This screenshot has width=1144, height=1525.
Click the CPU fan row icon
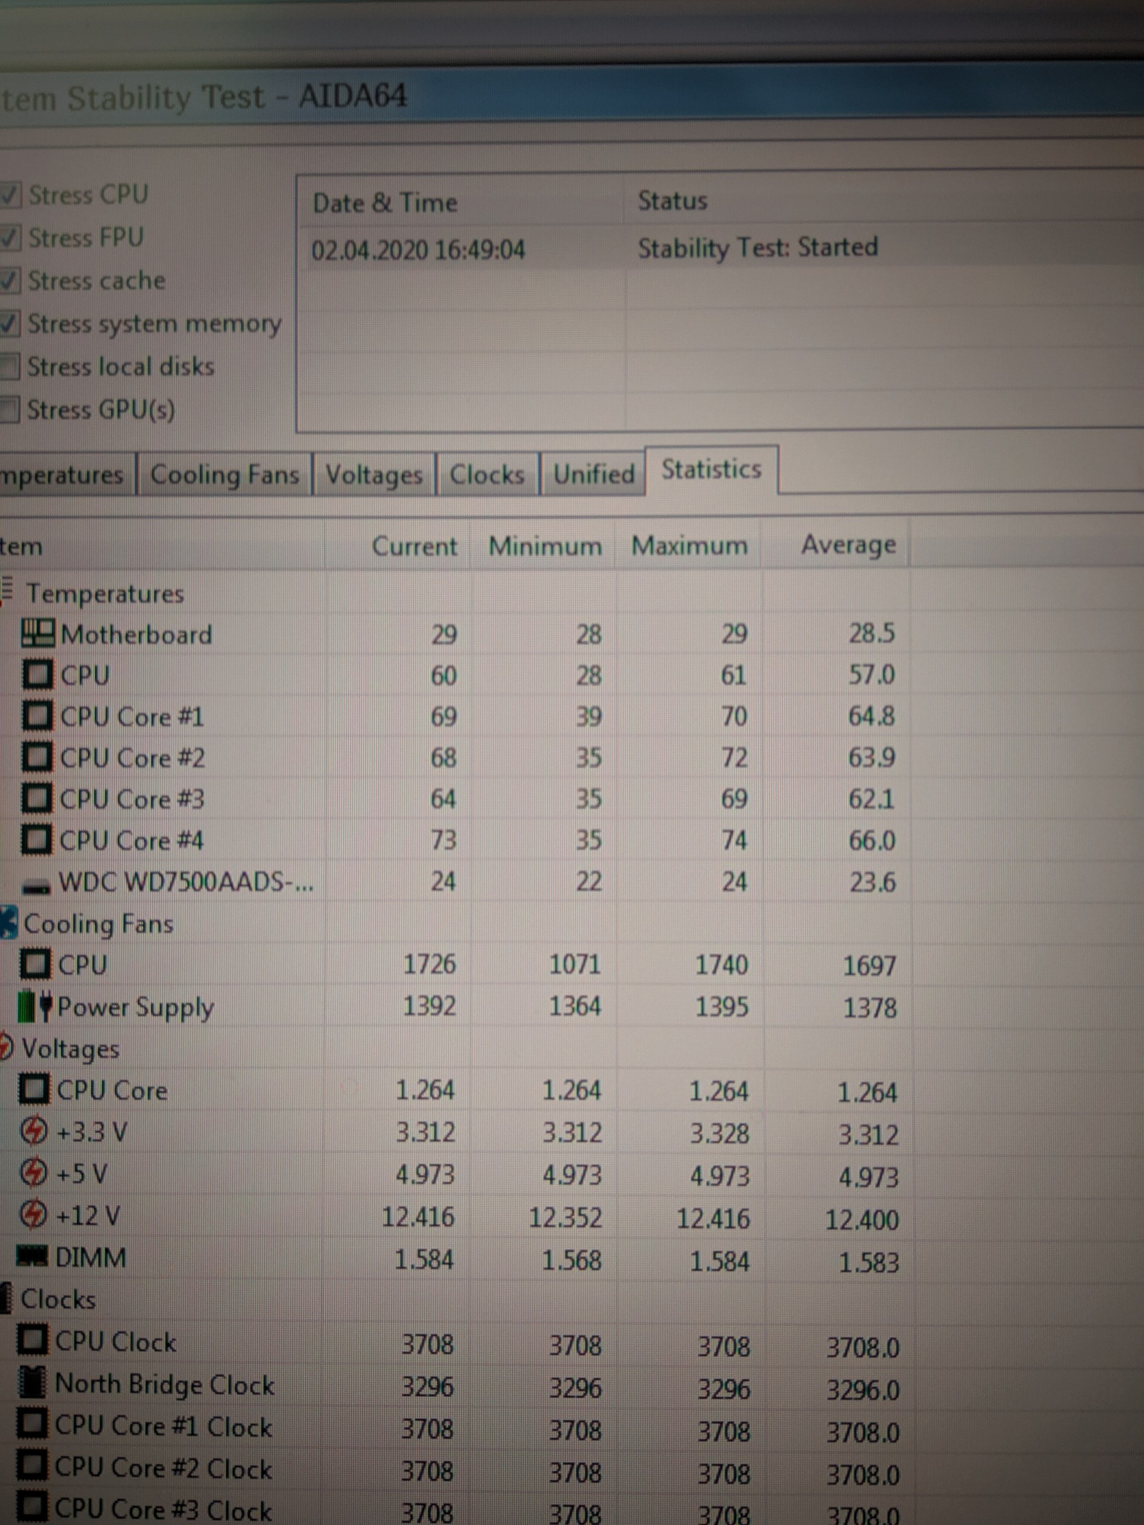tap(35, 964)
